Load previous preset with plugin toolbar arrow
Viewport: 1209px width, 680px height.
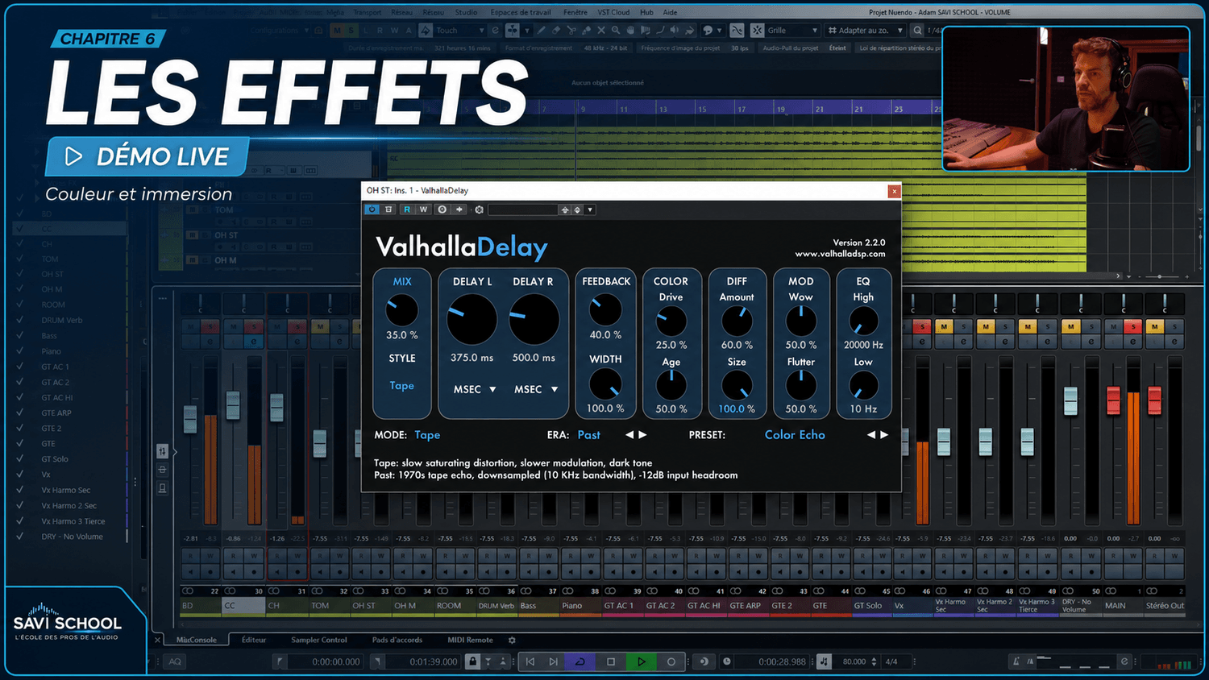(565, 209)
